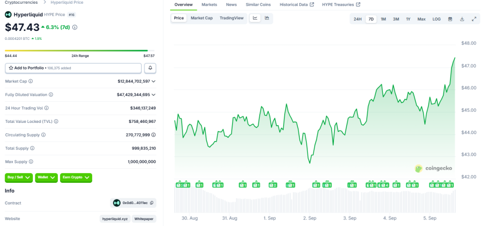Switch to the line chart icon
This screenshot has width=481, height=226.
coord(255,18)
